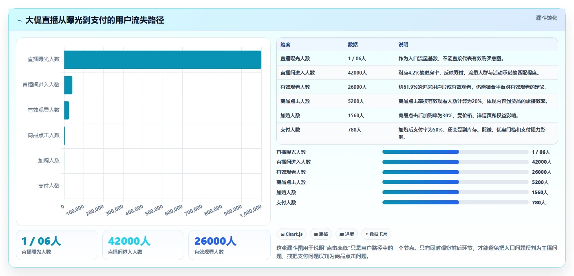Click the 直播曝光人数 progress bar
574x276 pixels.
coord(455,152)
